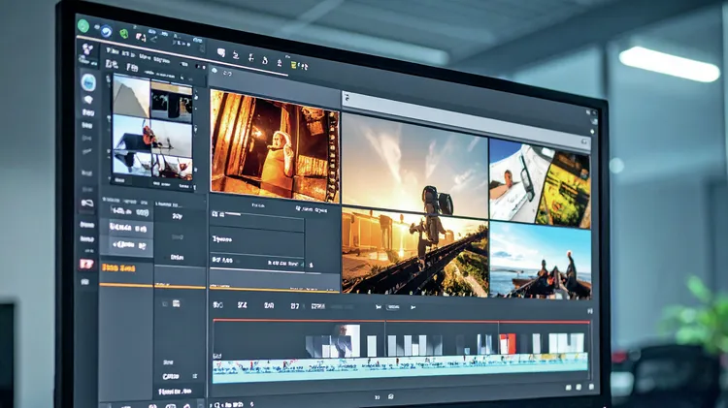This screenshot has width=728, height=408.
Task: Select the eyeglasses close-up viewer pane
Action: pos(540,184)
